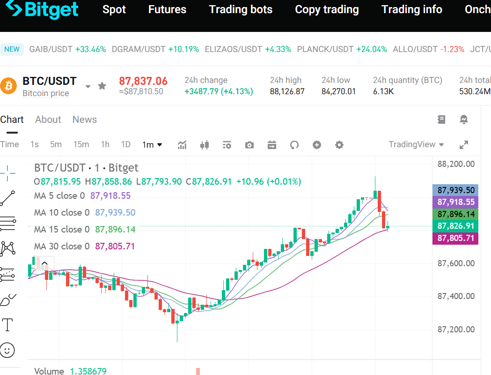Select the trend line drawing tool

click(8, 199)
